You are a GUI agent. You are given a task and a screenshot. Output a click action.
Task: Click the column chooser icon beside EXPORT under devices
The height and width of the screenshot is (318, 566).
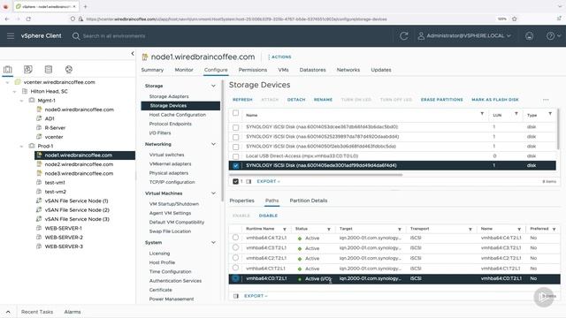249,181
